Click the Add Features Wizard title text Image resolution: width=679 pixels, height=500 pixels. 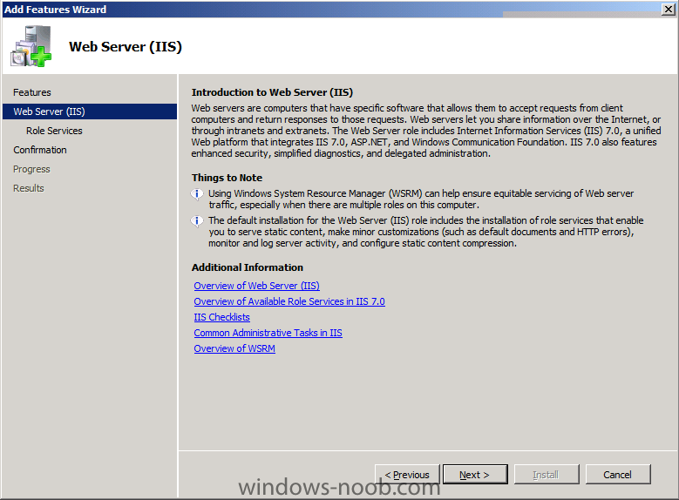(x=56, y=9)
